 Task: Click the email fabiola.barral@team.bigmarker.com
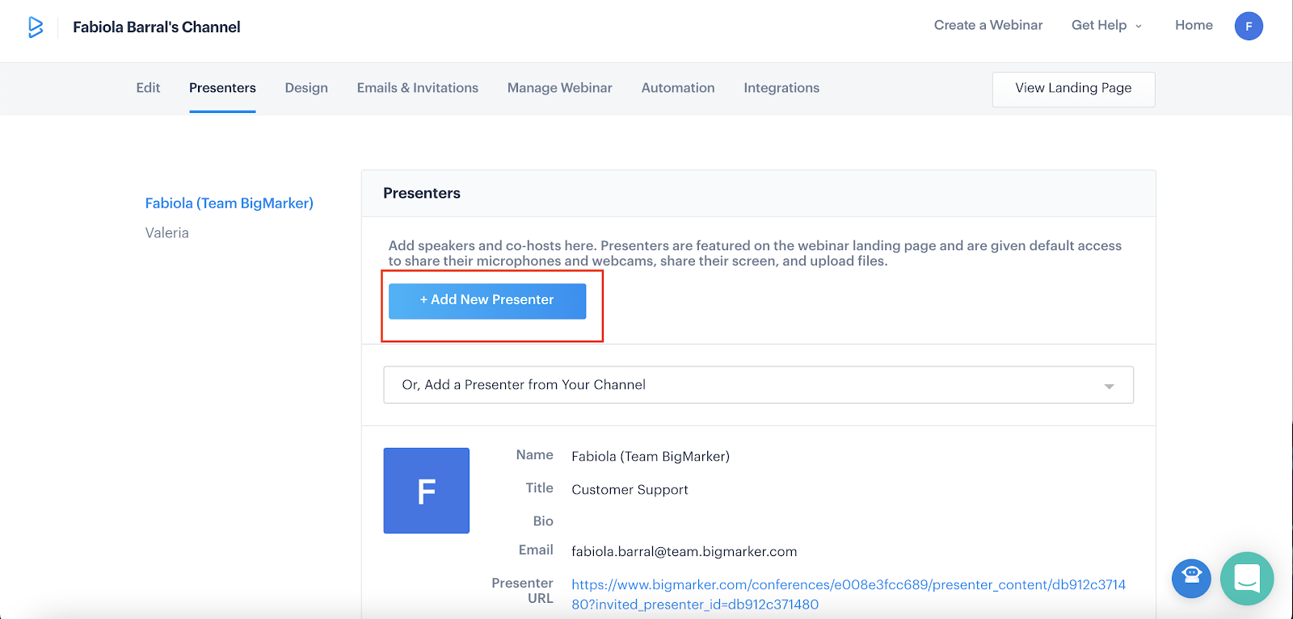(684, 552)
